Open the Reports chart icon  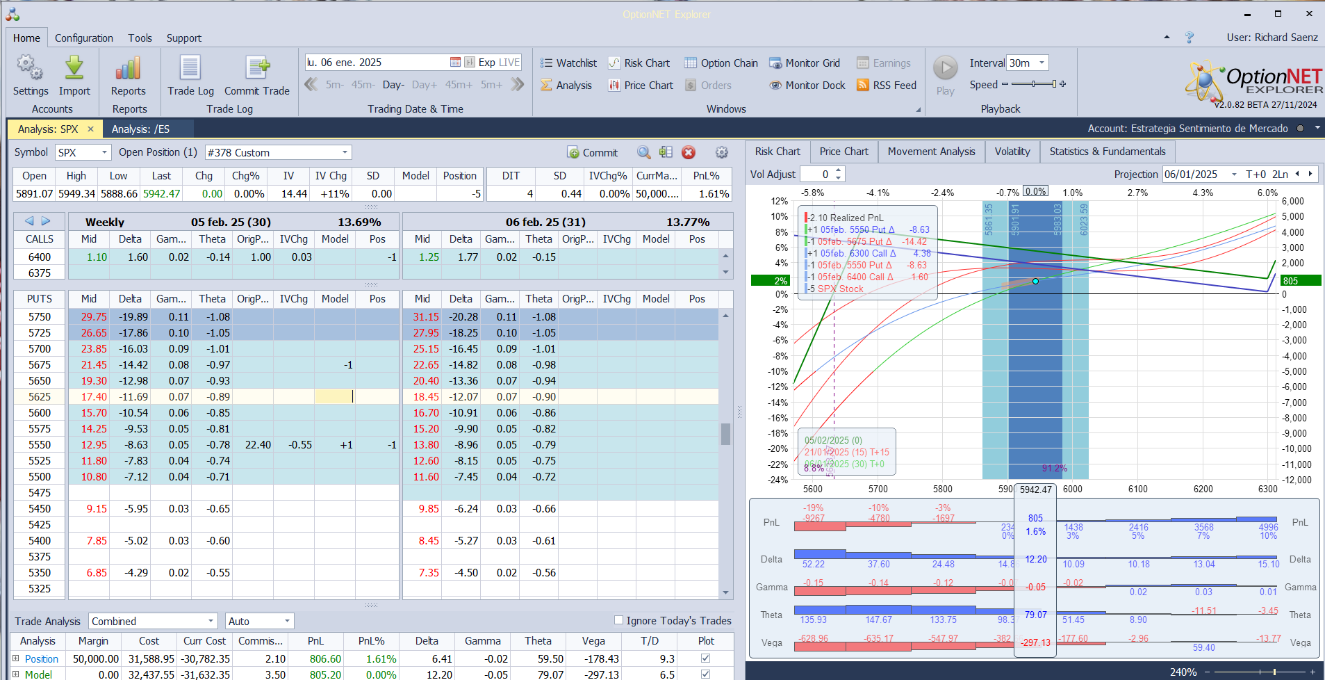pyautogui.click(x=129, y=68)
